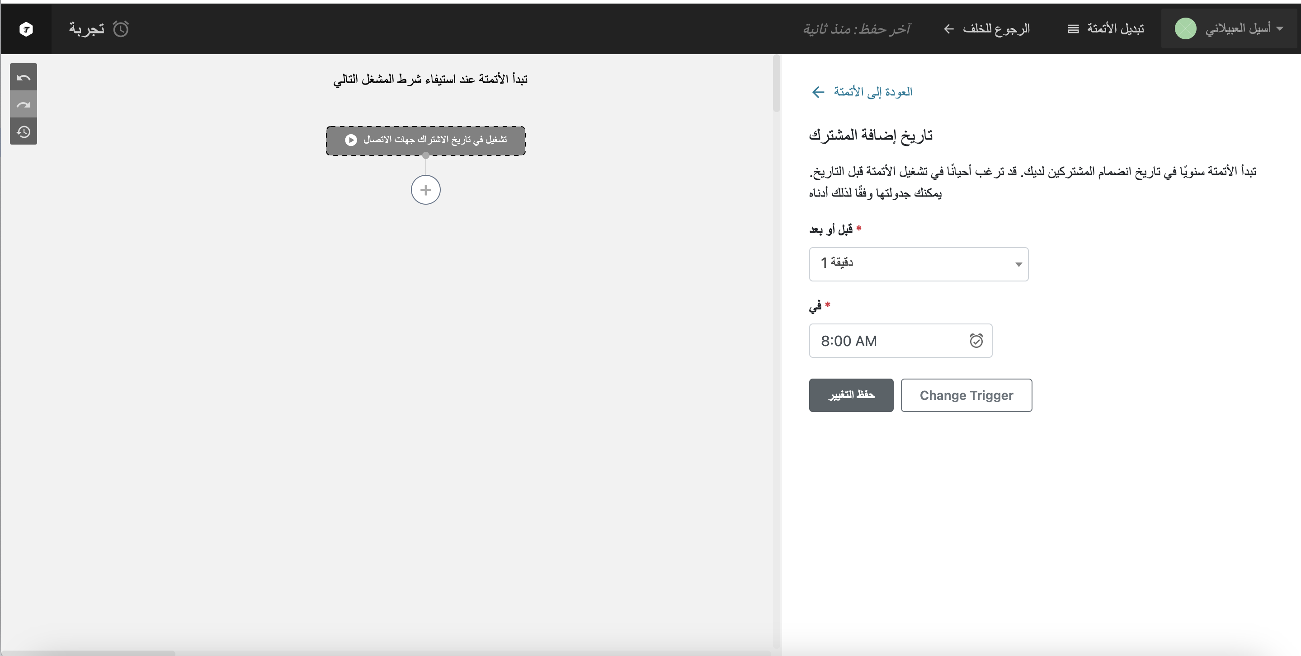Click the alarm clock icon in time field
The image size is (1301, 656).
(x=976, y=341)
